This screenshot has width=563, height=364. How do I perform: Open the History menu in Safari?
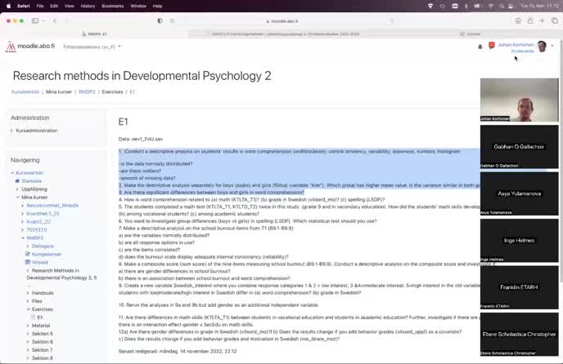coord(88,5)
